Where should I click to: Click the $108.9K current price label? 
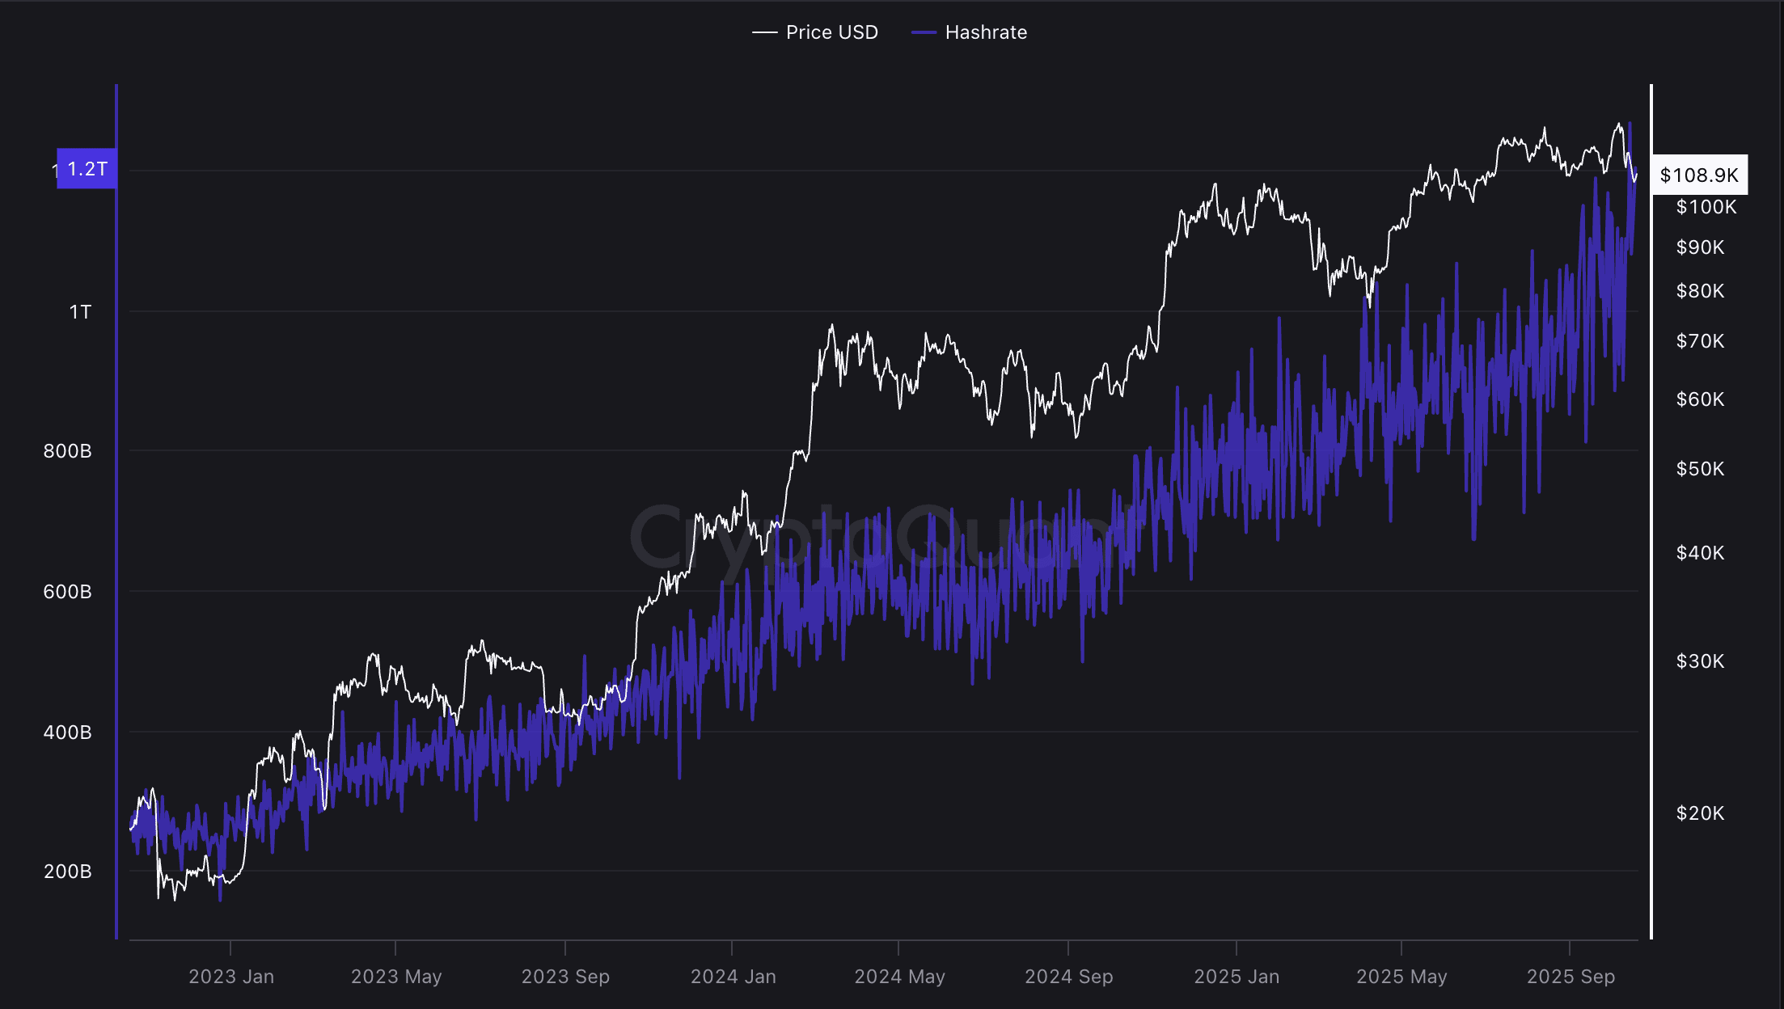[1697, 174]
